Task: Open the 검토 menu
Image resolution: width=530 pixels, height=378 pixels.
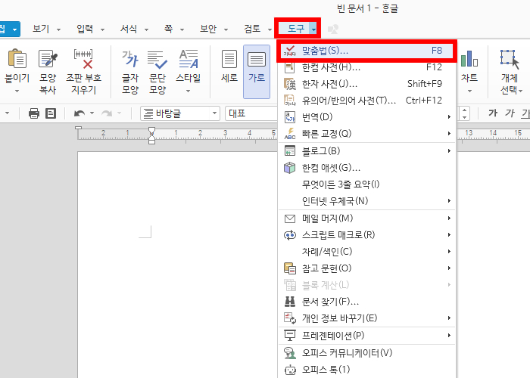Action: pyautogui.click(x=252, y=29)
